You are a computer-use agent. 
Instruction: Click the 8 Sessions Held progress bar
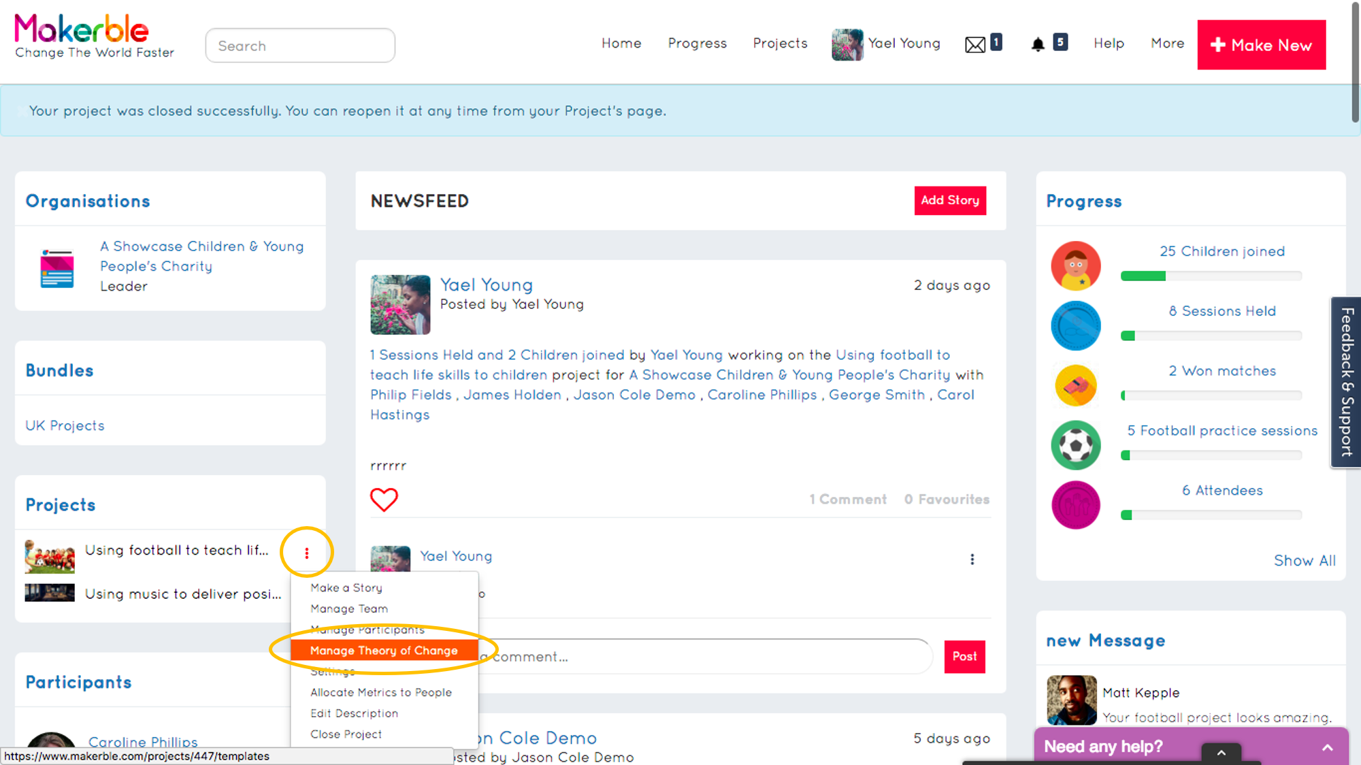(1211, 336)
